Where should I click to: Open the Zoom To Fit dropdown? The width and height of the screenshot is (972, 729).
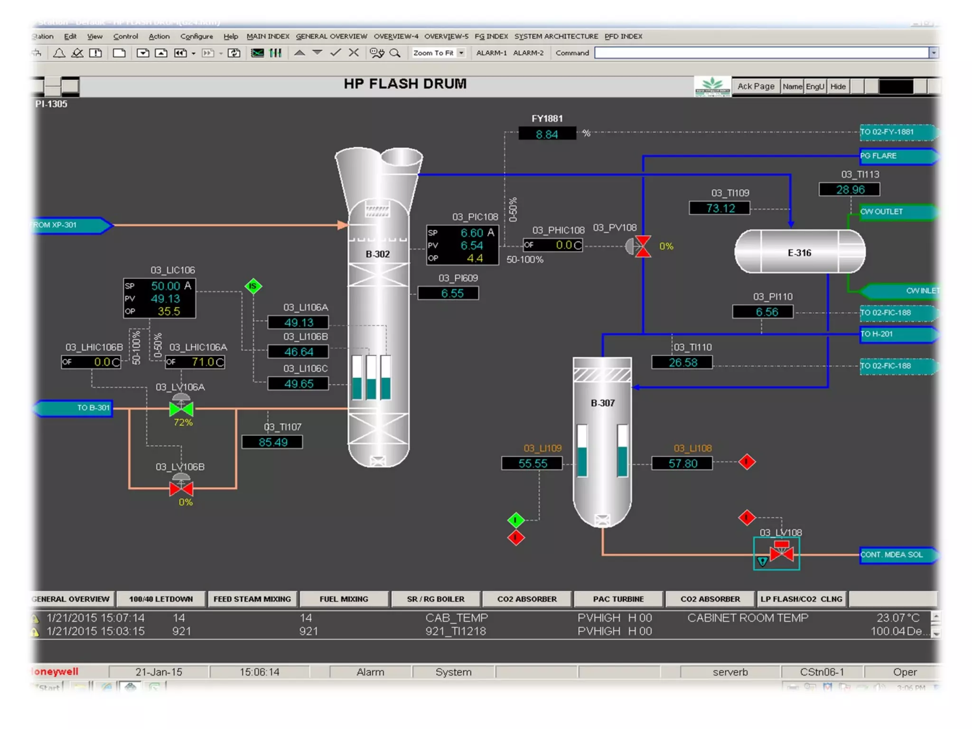click(x=461, y=53)
